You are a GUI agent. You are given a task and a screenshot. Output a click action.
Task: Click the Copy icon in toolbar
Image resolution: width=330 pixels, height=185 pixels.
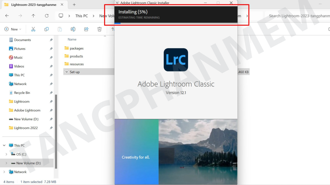pyautogui.click(x=46, y=29)
